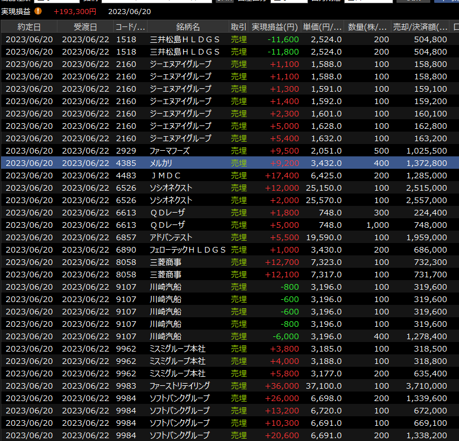Sort by 売却/決済額 column header
Screen dimensions: 459x441
click(420, 27)
